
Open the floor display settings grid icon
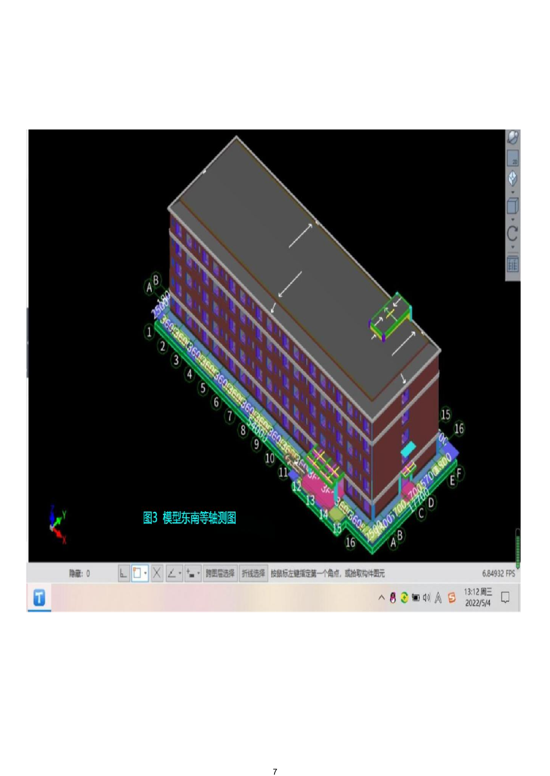pos(512,265)
